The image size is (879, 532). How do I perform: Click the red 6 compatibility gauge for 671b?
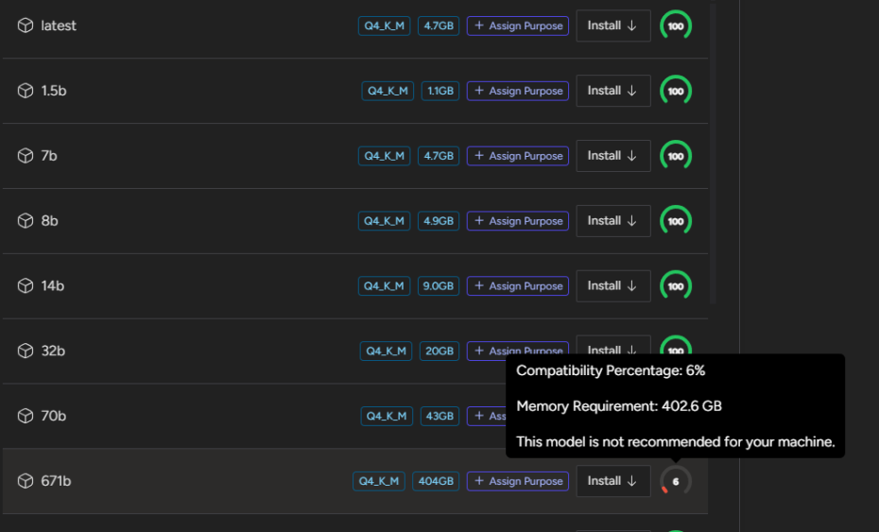676,481
